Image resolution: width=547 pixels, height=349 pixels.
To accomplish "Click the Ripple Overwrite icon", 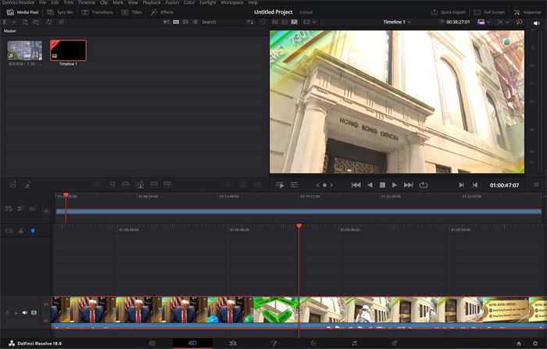I will point(126,184).
